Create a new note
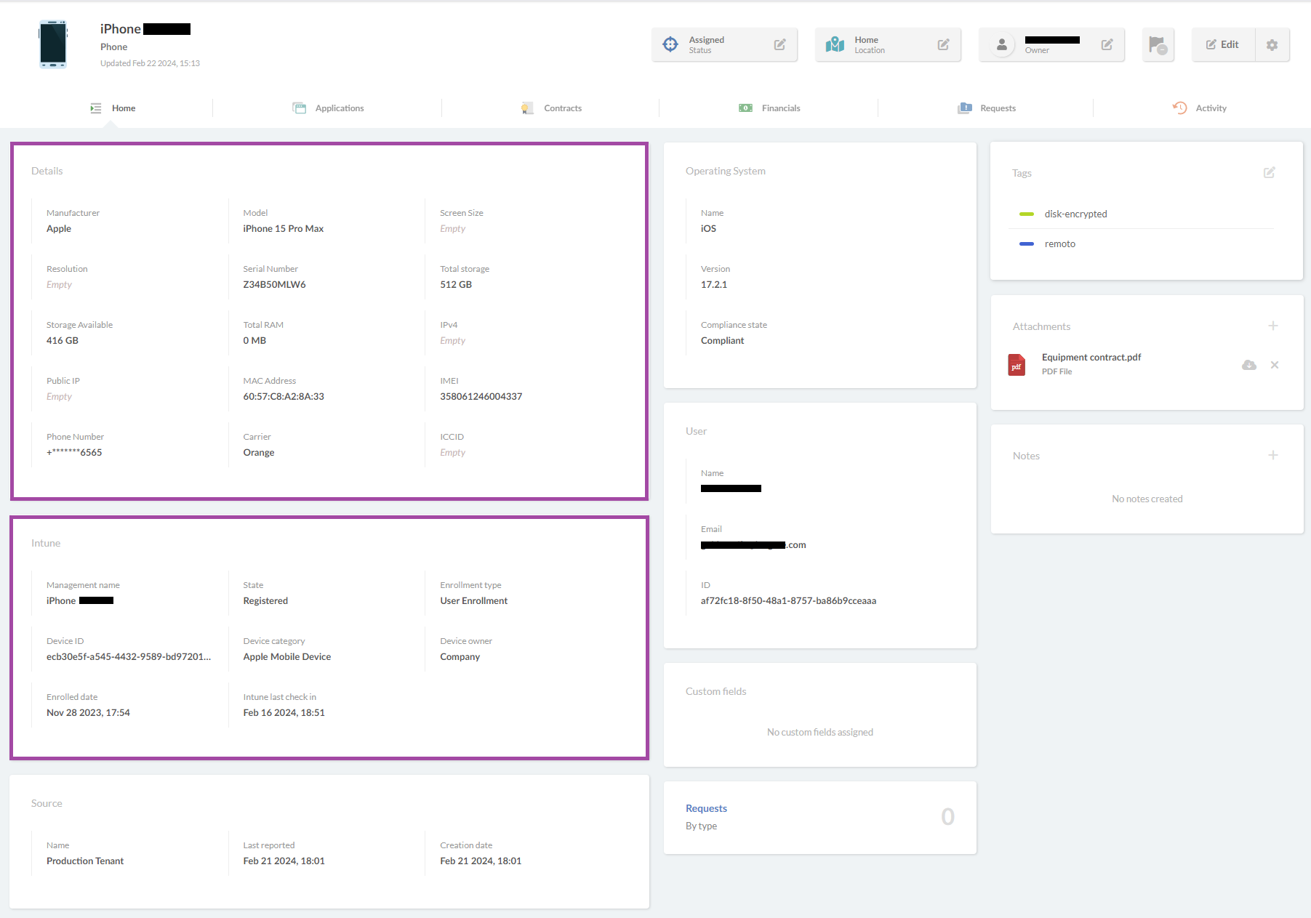 (x=1273, y=455)
